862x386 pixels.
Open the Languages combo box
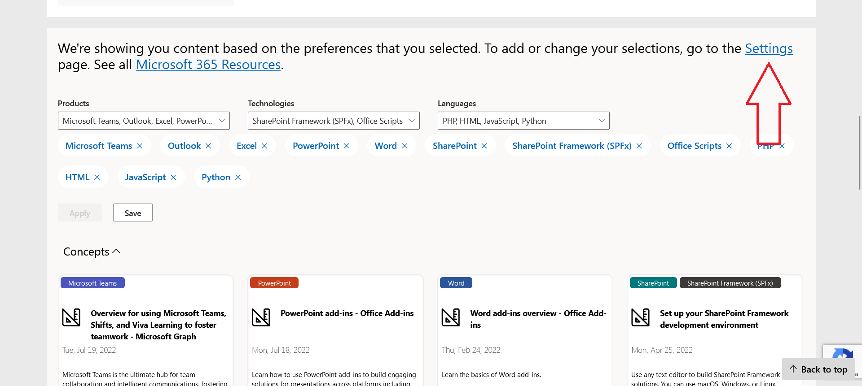pyautogui.click(x=523, y=121)
